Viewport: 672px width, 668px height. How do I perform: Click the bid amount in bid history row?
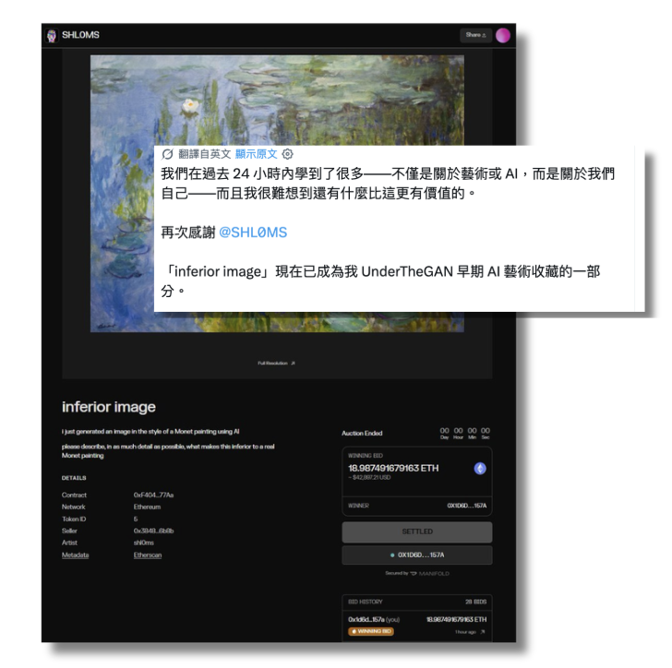click(456, 620)
